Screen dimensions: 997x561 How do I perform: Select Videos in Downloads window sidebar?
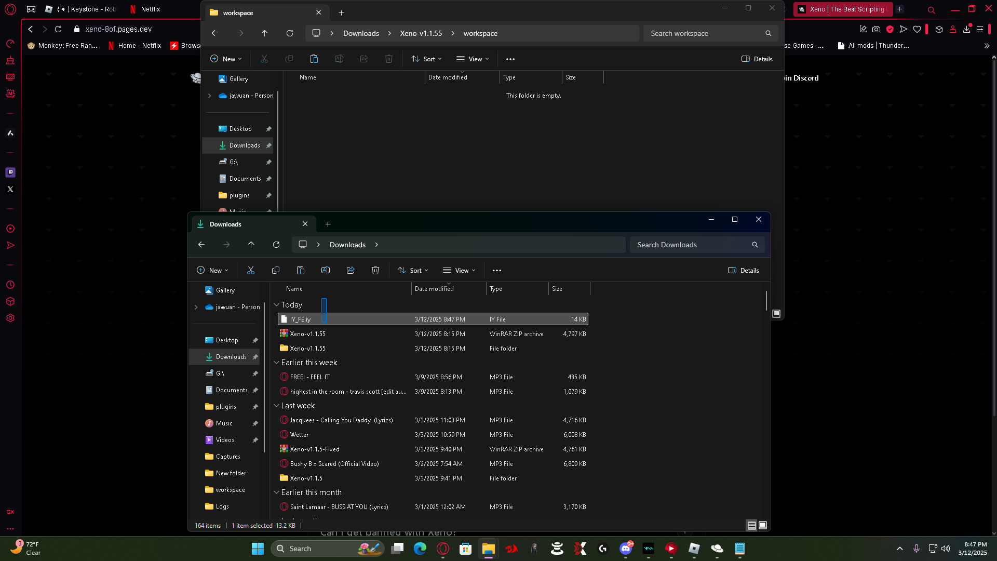[x=225, y=440]
